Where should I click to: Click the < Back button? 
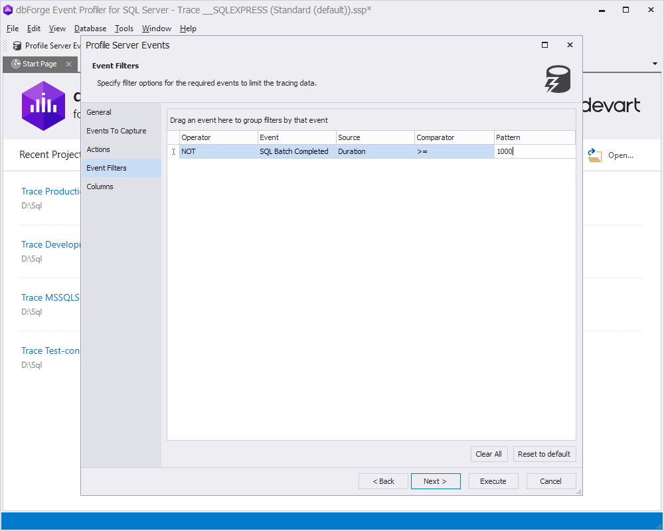[x=383, y=481]
